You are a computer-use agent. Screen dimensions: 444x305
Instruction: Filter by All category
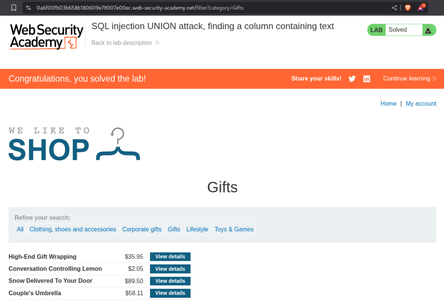(20, 229)
